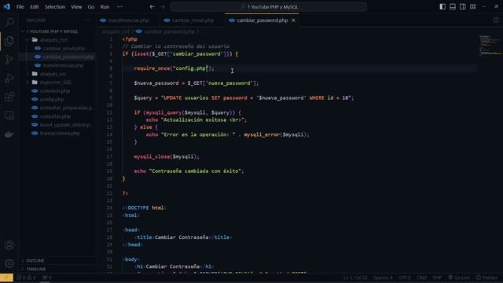Change language mode PHP in status bar
503x283 pixels.
point(437,277)
